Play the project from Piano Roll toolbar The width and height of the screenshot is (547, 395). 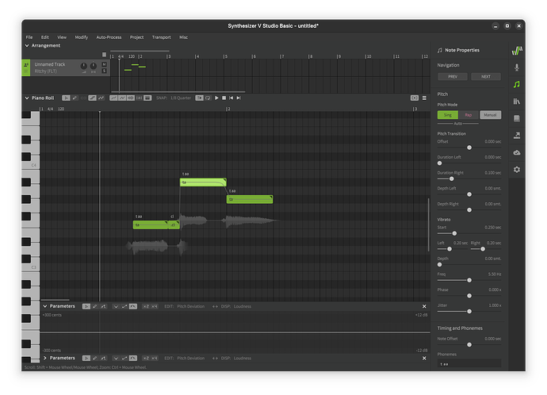click(x=216, y=98)
